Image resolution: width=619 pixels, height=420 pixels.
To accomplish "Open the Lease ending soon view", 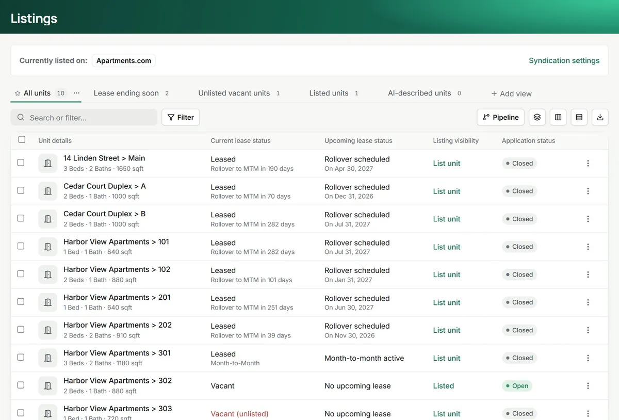I will tap(131, 93).
